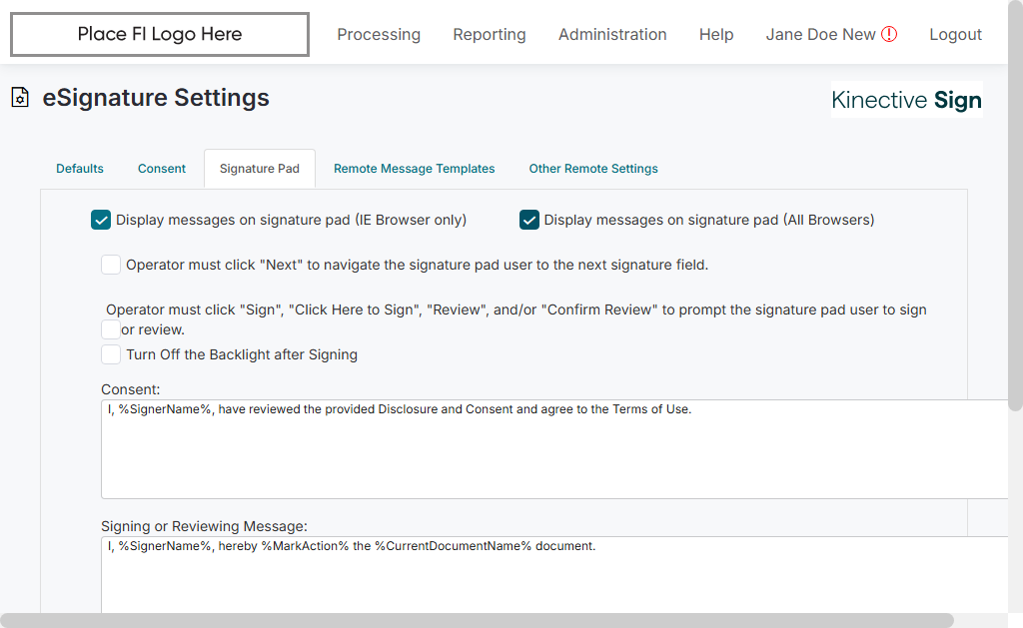Click the Place FI Logo Here placeholder

coord(160,35)
